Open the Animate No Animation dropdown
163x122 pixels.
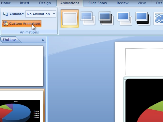pos(41,14)
